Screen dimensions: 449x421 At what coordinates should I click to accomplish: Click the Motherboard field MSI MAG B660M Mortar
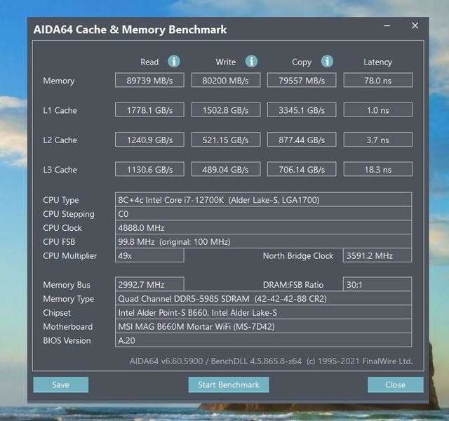(263, 326)
